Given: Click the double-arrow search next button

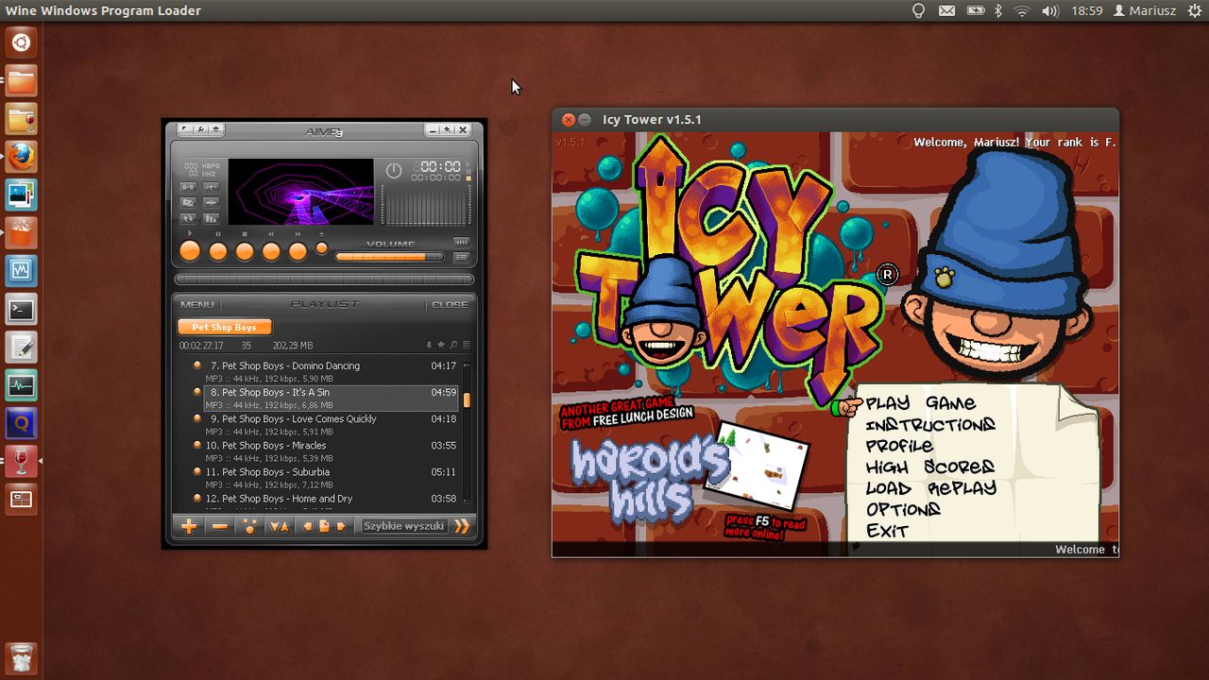Looking at the screenshot, I should 462,526.
